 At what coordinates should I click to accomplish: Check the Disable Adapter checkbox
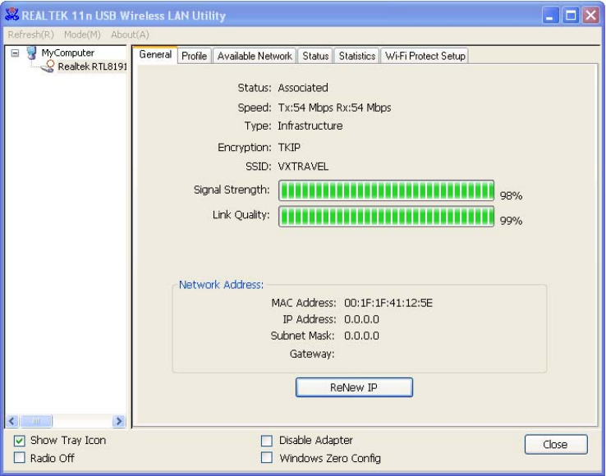point(267,441)
